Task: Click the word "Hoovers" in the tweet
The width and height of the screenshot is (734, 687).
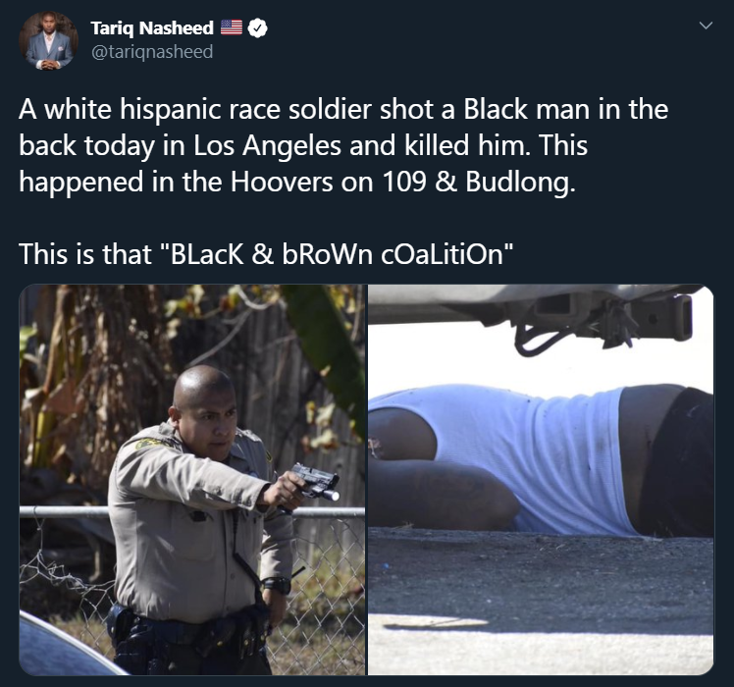Action: click(282, 182)
